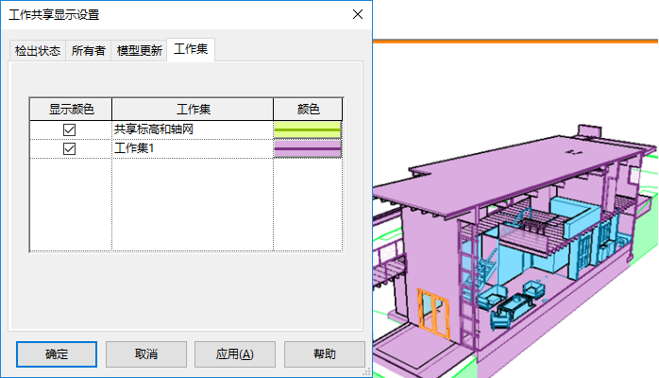Click the green color swatch for 共享标高和轴网

pos(308,129)
